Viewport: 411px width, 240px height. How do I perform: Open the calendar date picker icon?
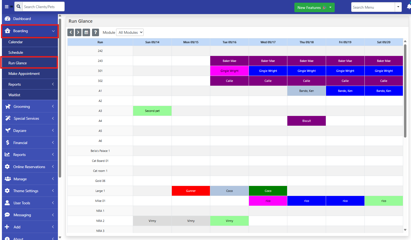click(x=86, y=32)
